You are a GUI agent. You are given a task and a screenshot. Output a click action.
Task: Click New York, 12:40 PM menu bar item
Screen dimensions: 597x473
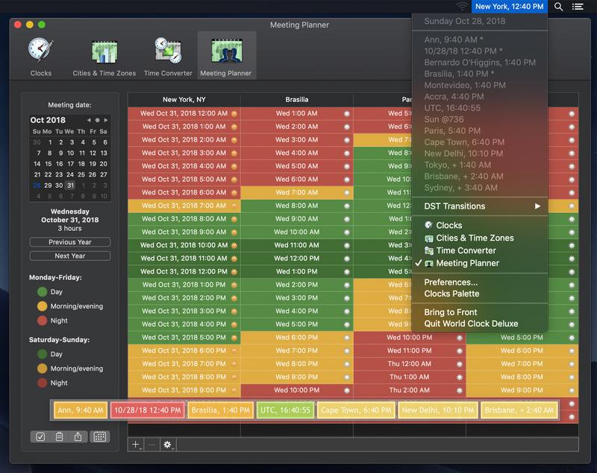(x=510, y=7)
